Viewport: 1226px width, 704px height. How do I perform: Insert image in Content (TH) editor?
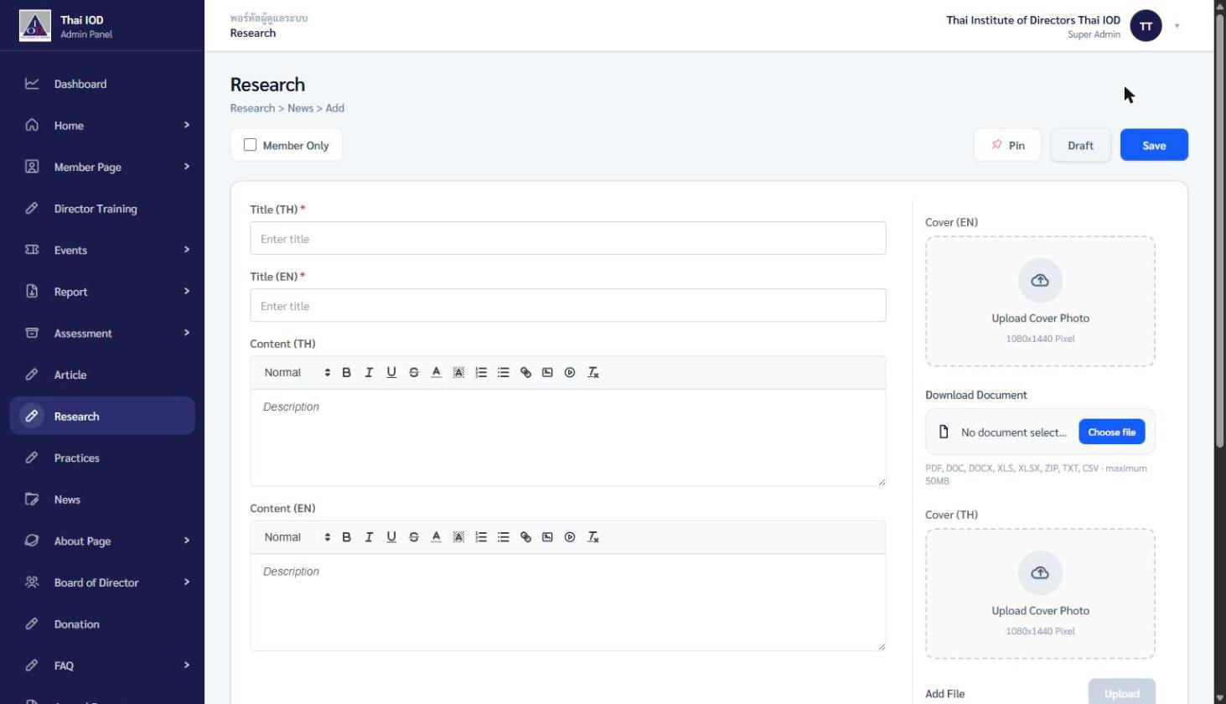pyautogui.click(x=547, y=372)
